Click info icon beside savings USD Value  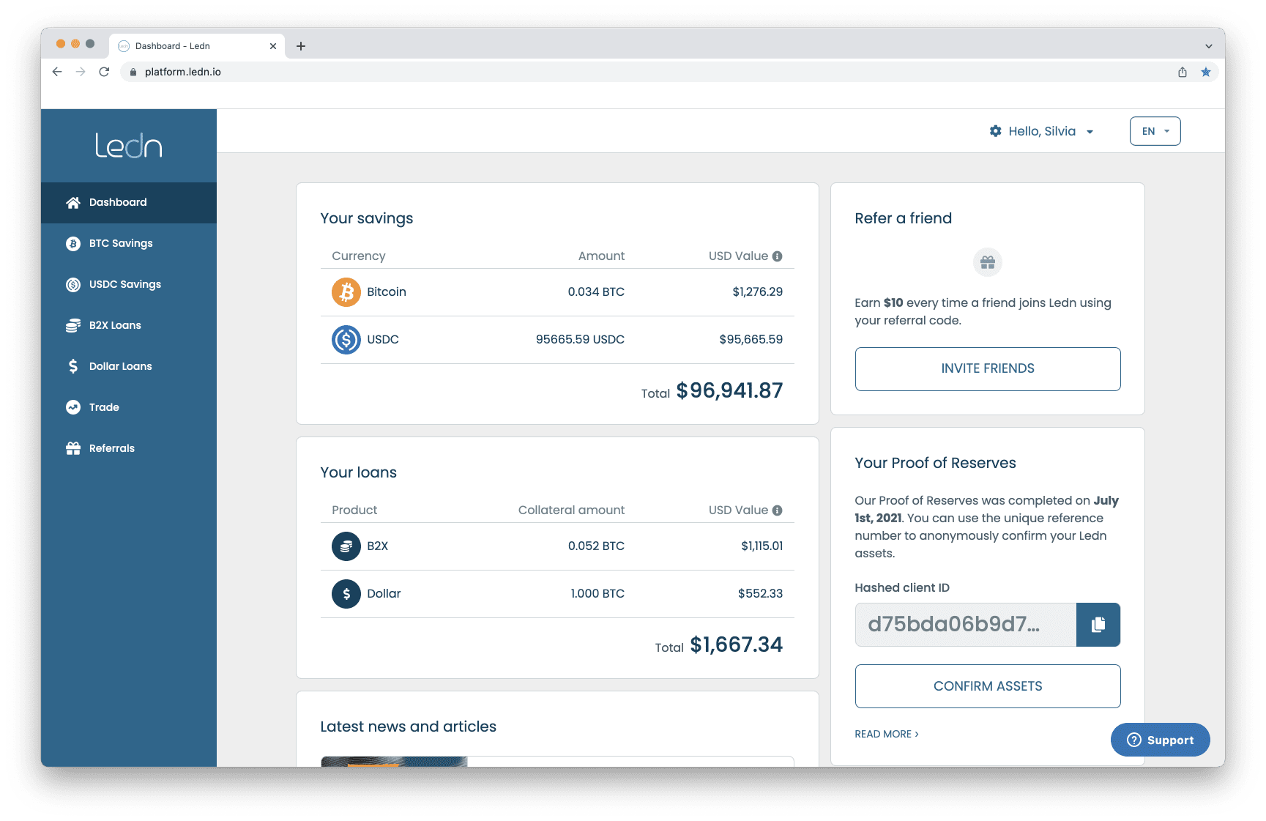coord(778,256)
